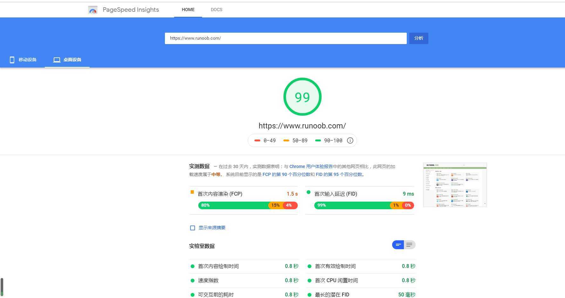The width and height of the screenshot is (565, 298).
Task: Click the 50 毫秒 value
Action: coord(407,295)
